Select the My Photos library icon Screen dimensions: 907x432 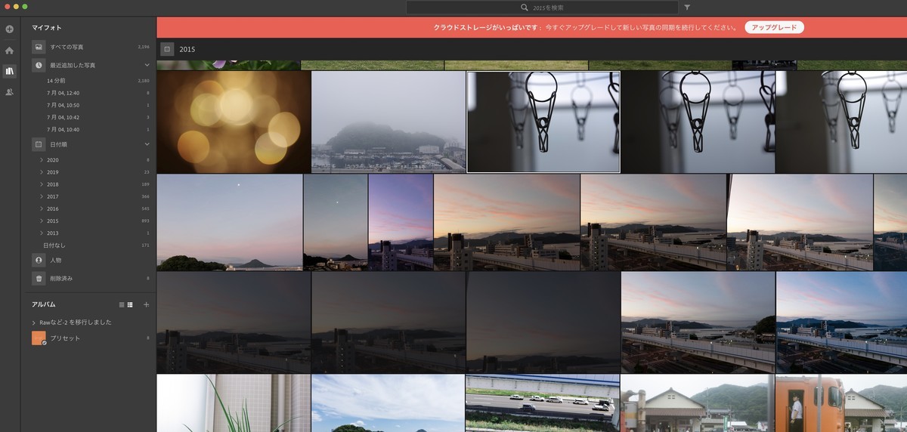[x=9, y=71]
